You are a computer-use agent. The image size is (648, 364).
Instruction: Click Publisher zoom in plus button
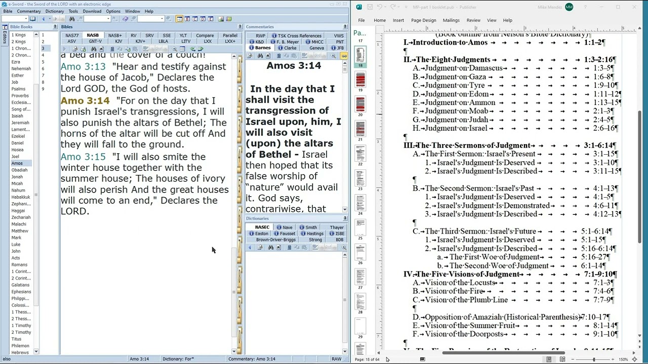click(613, 359)
